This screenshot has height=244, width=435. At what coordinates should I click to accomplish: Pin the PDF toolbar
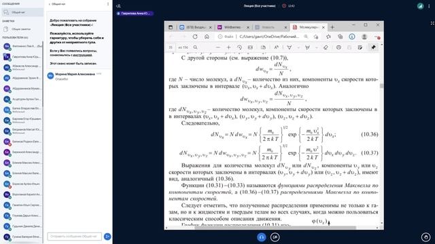pyautogui.click(x=373, y=47)
